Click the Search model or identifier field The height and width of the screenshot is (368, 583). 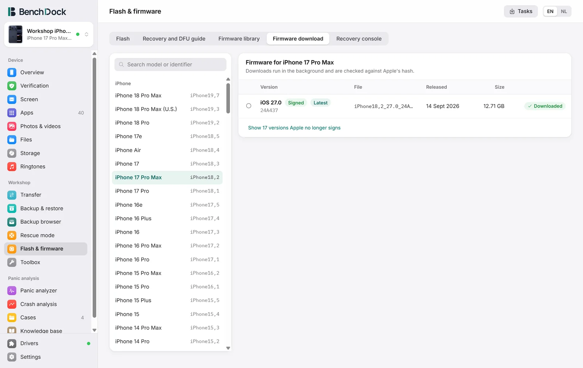(171, 65)
